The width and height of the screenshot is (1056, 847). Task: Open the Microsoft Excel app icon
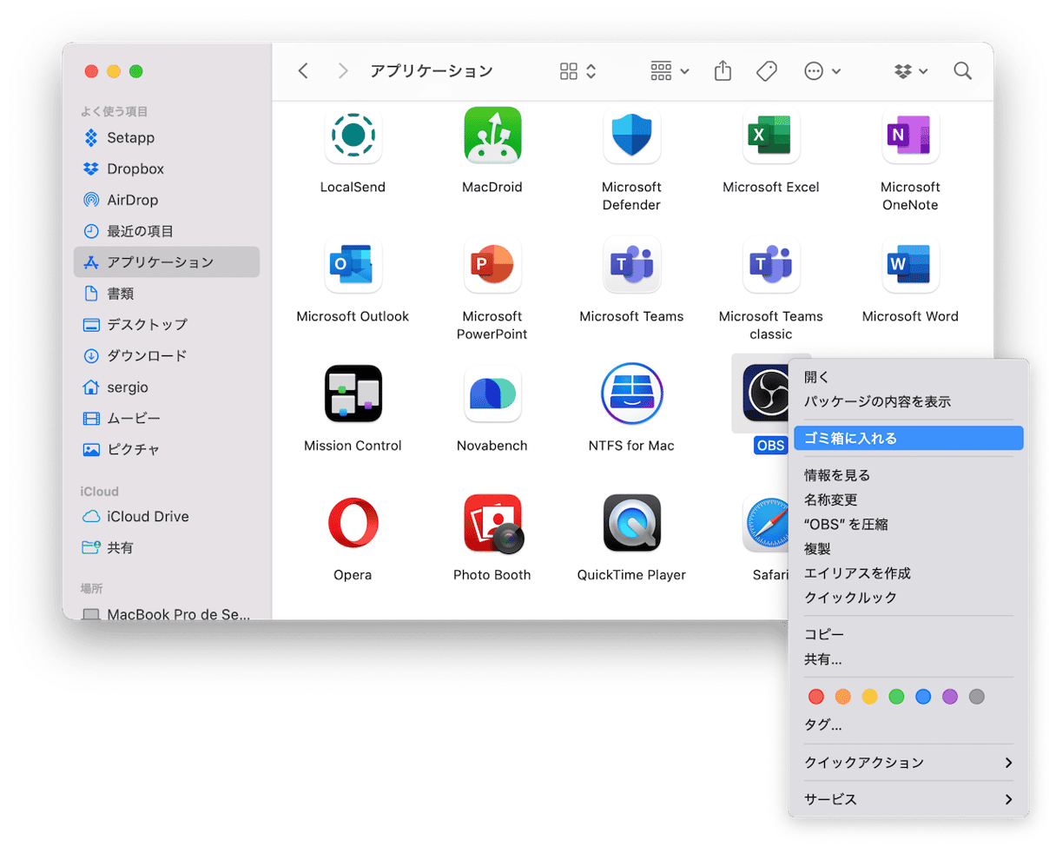pos(770,136)
